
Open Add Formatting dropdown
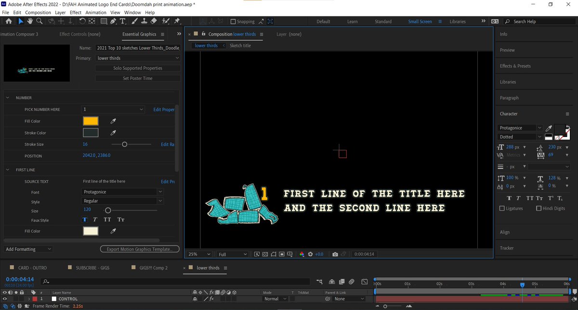pyautogui.click(x=28, y=249)
